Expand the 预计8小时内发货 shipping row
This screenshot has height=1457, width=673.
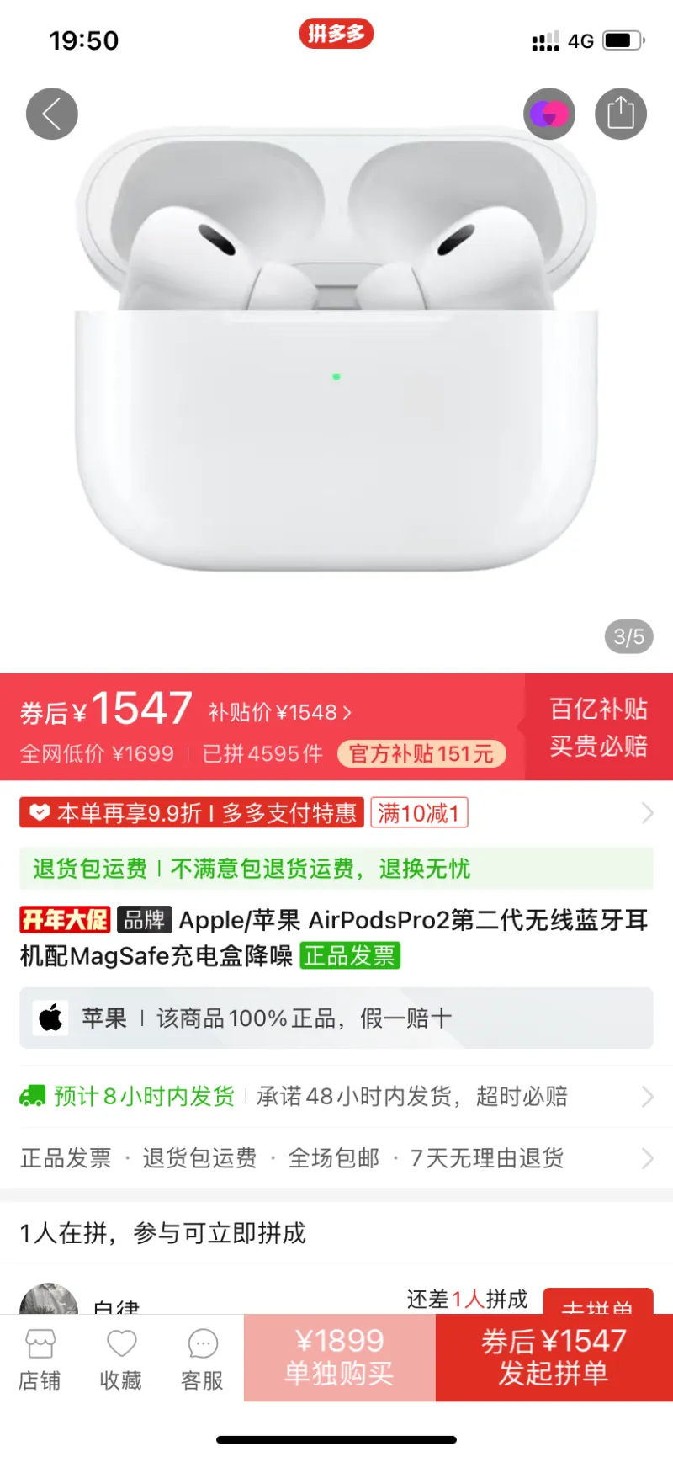(x=336, y=1096)
